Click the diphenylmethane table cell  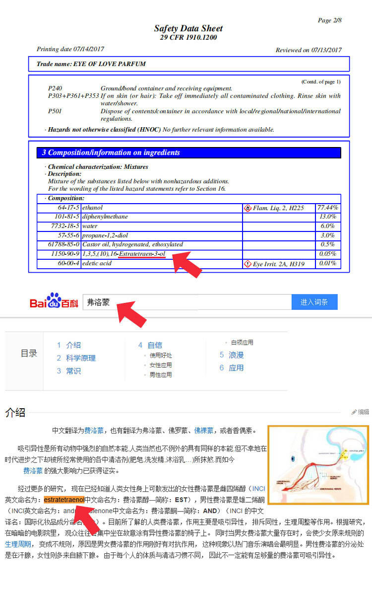click(x=161, y=217)
